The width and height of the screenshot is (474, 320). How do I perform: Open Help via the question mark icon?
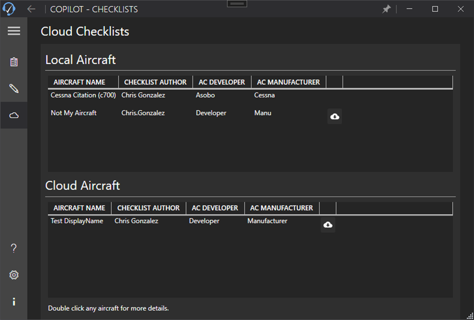pyautogui.click(x=14, y=248)
